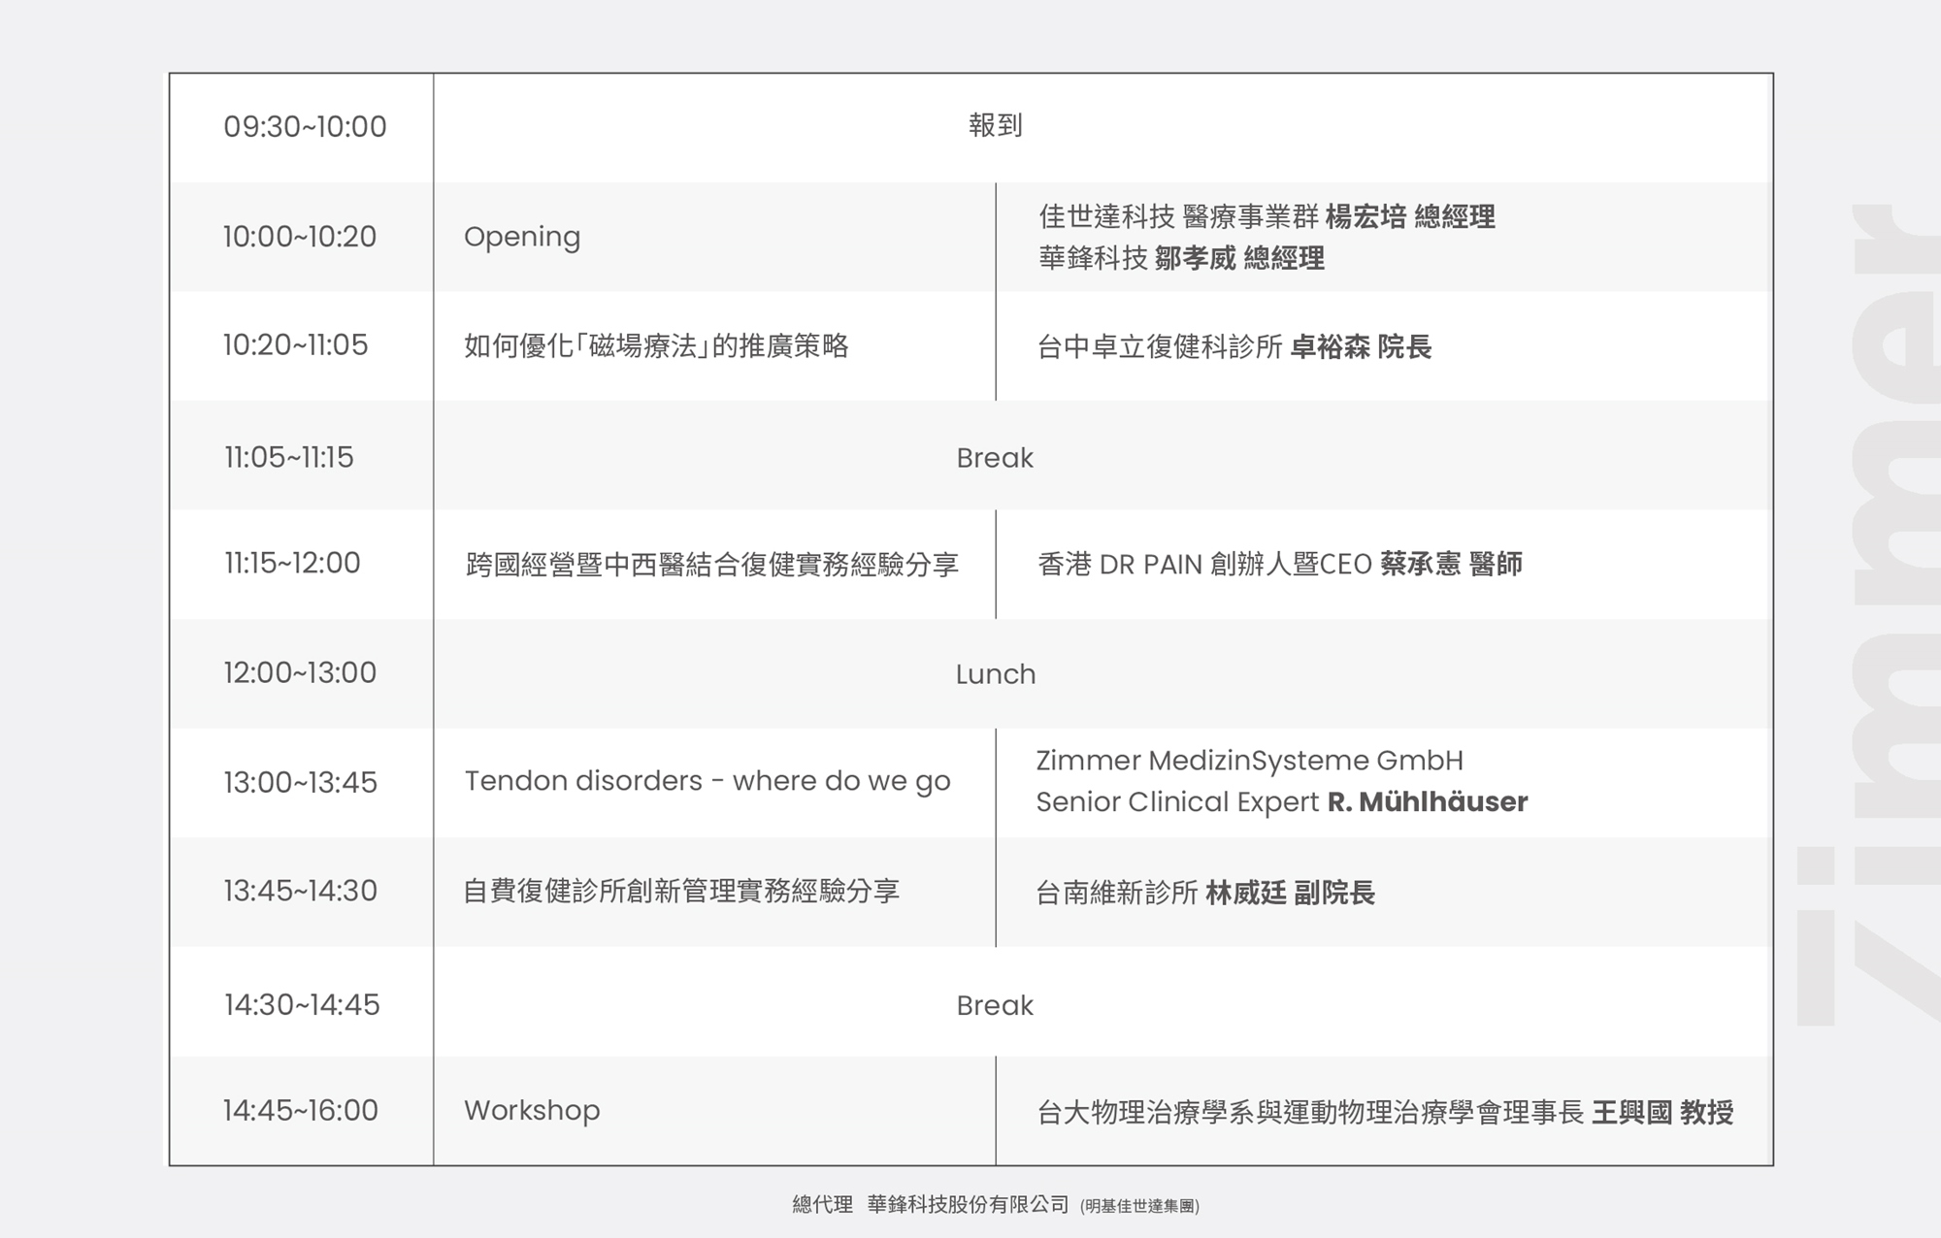Click speaker name 楊宏培 總經理
This screenshot has width=1941, height=1238.
[1409, 216]
